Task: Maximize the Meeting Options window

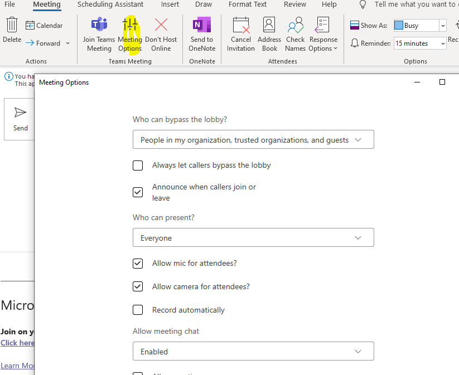Action: click(x=442, y=82)
